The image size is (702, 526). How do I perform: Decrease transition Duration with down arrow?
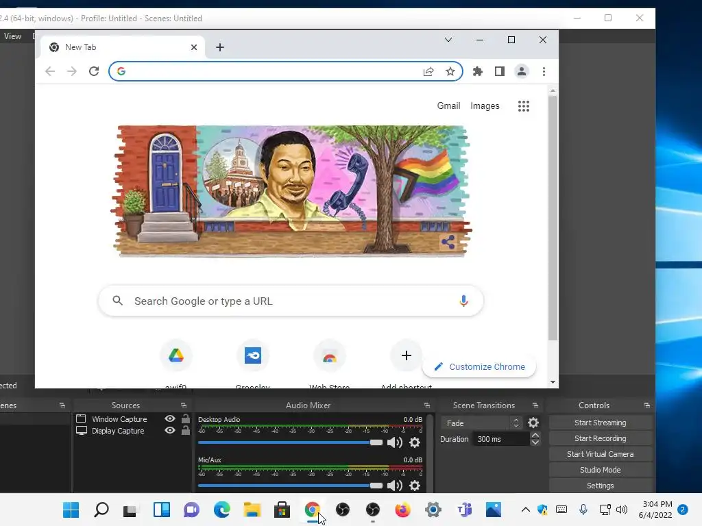535,442
